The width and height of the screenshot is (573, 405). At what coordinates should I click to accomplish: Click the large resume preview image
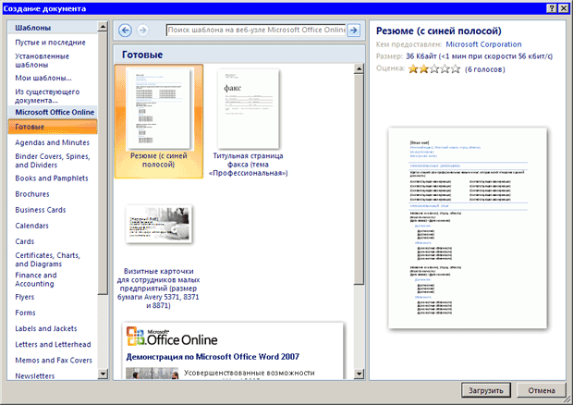468,228
